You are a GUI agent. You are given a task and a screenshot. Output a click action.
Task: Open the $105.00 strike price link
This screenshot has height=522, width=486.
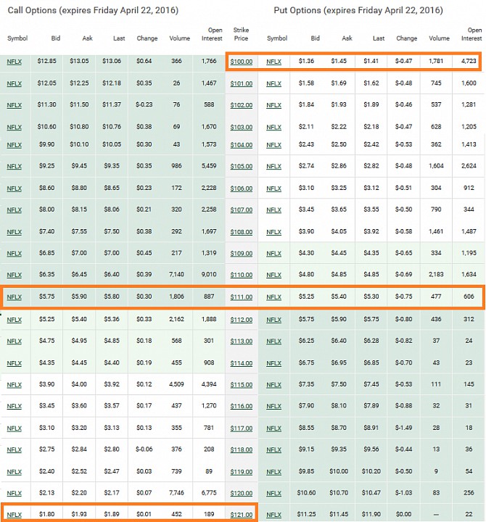click(241, 166)
